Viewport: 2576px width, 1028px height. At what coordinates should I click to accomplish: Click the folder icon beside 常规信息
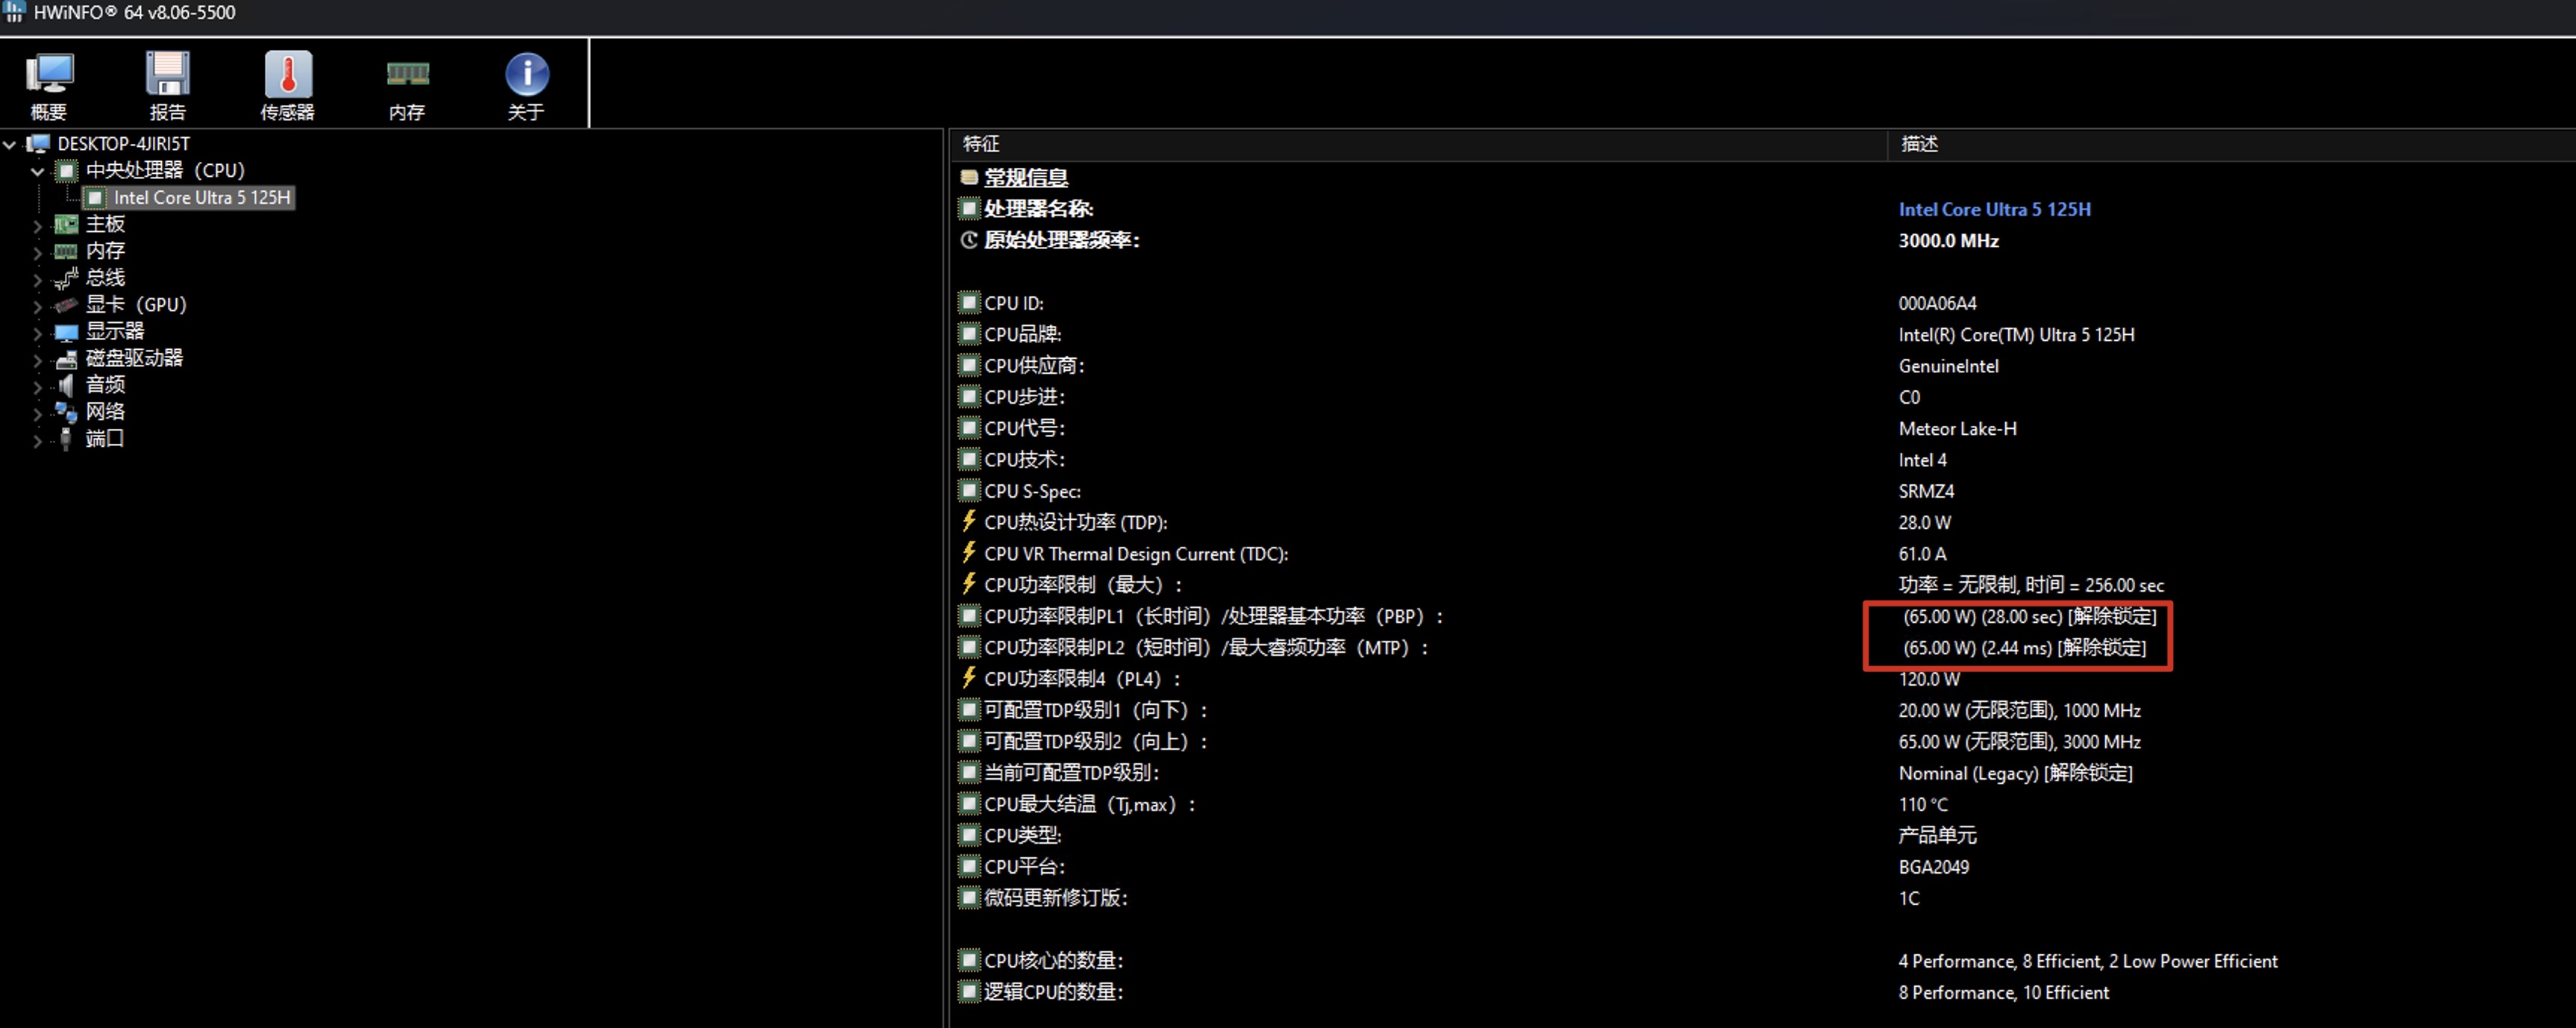coord(969,177)
